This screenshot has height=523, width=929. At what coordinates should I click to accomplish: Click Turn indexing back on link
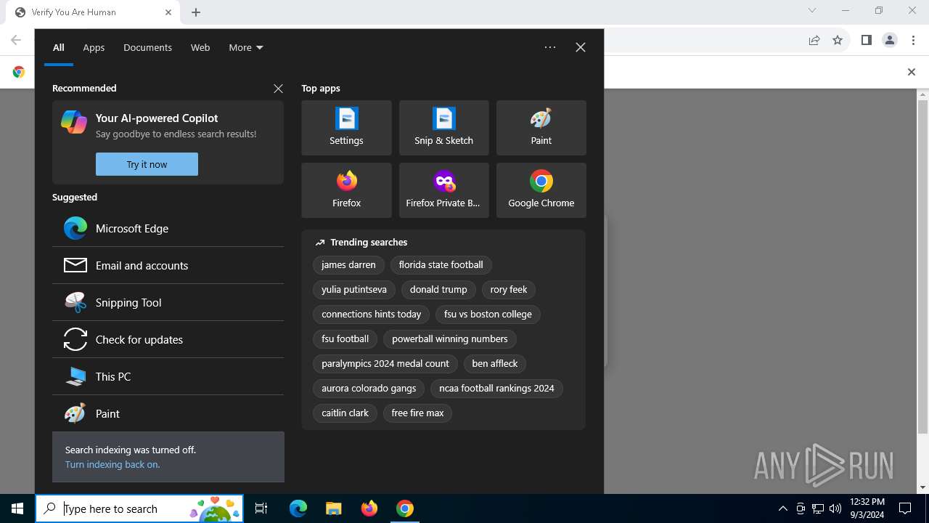pyautogui.click(x=112, y=464)
